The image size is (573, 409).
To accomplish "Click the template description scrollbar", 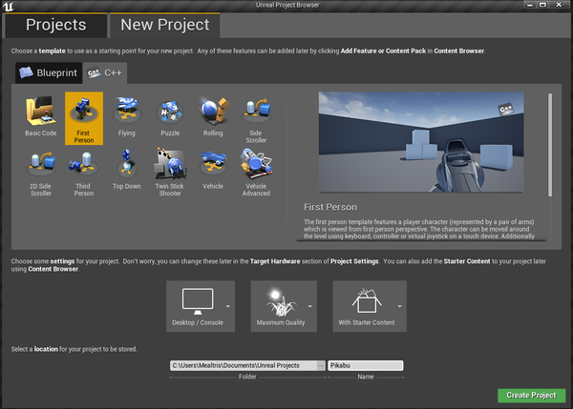I will point(550,143).
